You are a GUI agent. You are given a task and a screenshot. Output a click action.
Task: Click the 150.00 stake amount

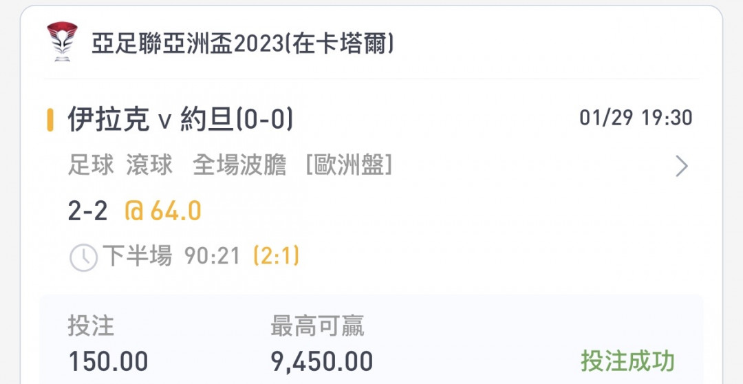pos(108,362)
